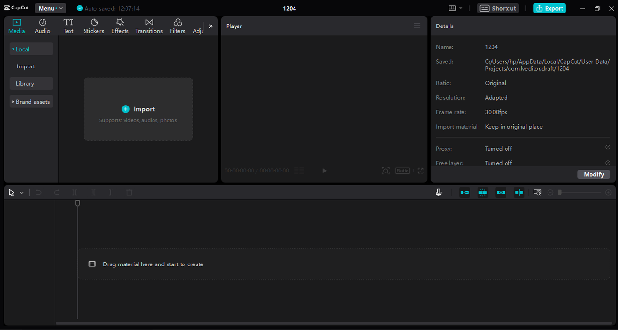Click the Free layer help question icon

(608, 163)
